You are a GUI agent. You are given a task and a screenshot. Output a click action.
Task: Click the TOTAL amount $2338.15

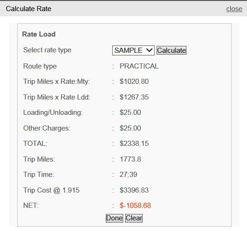(x=134, y=144)
